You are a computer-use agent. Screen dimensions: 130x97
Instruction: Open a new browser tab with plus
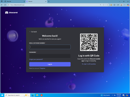click(x=49, y=2)
